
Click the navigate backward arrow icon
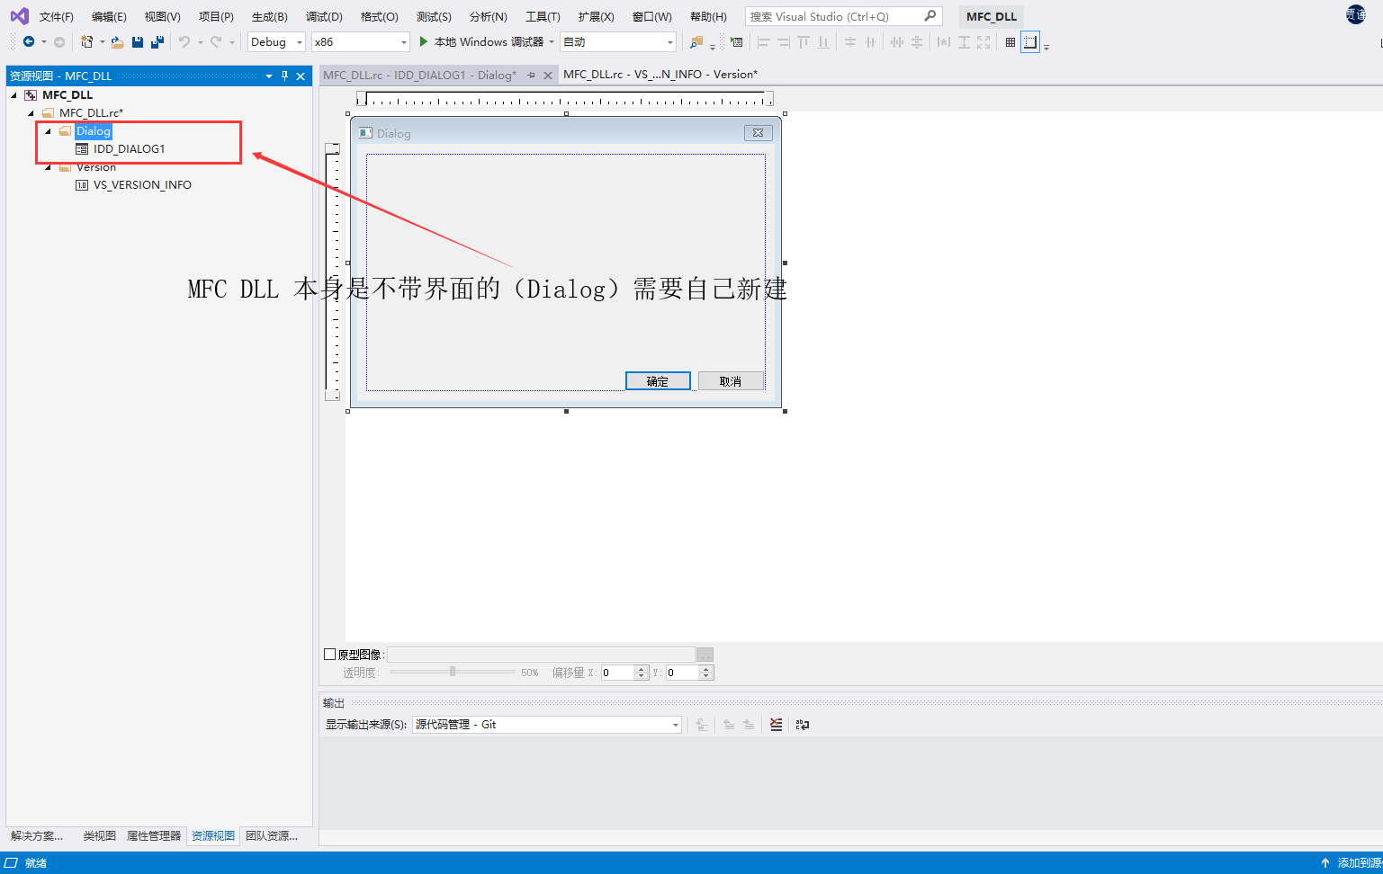tap(29, 41)
